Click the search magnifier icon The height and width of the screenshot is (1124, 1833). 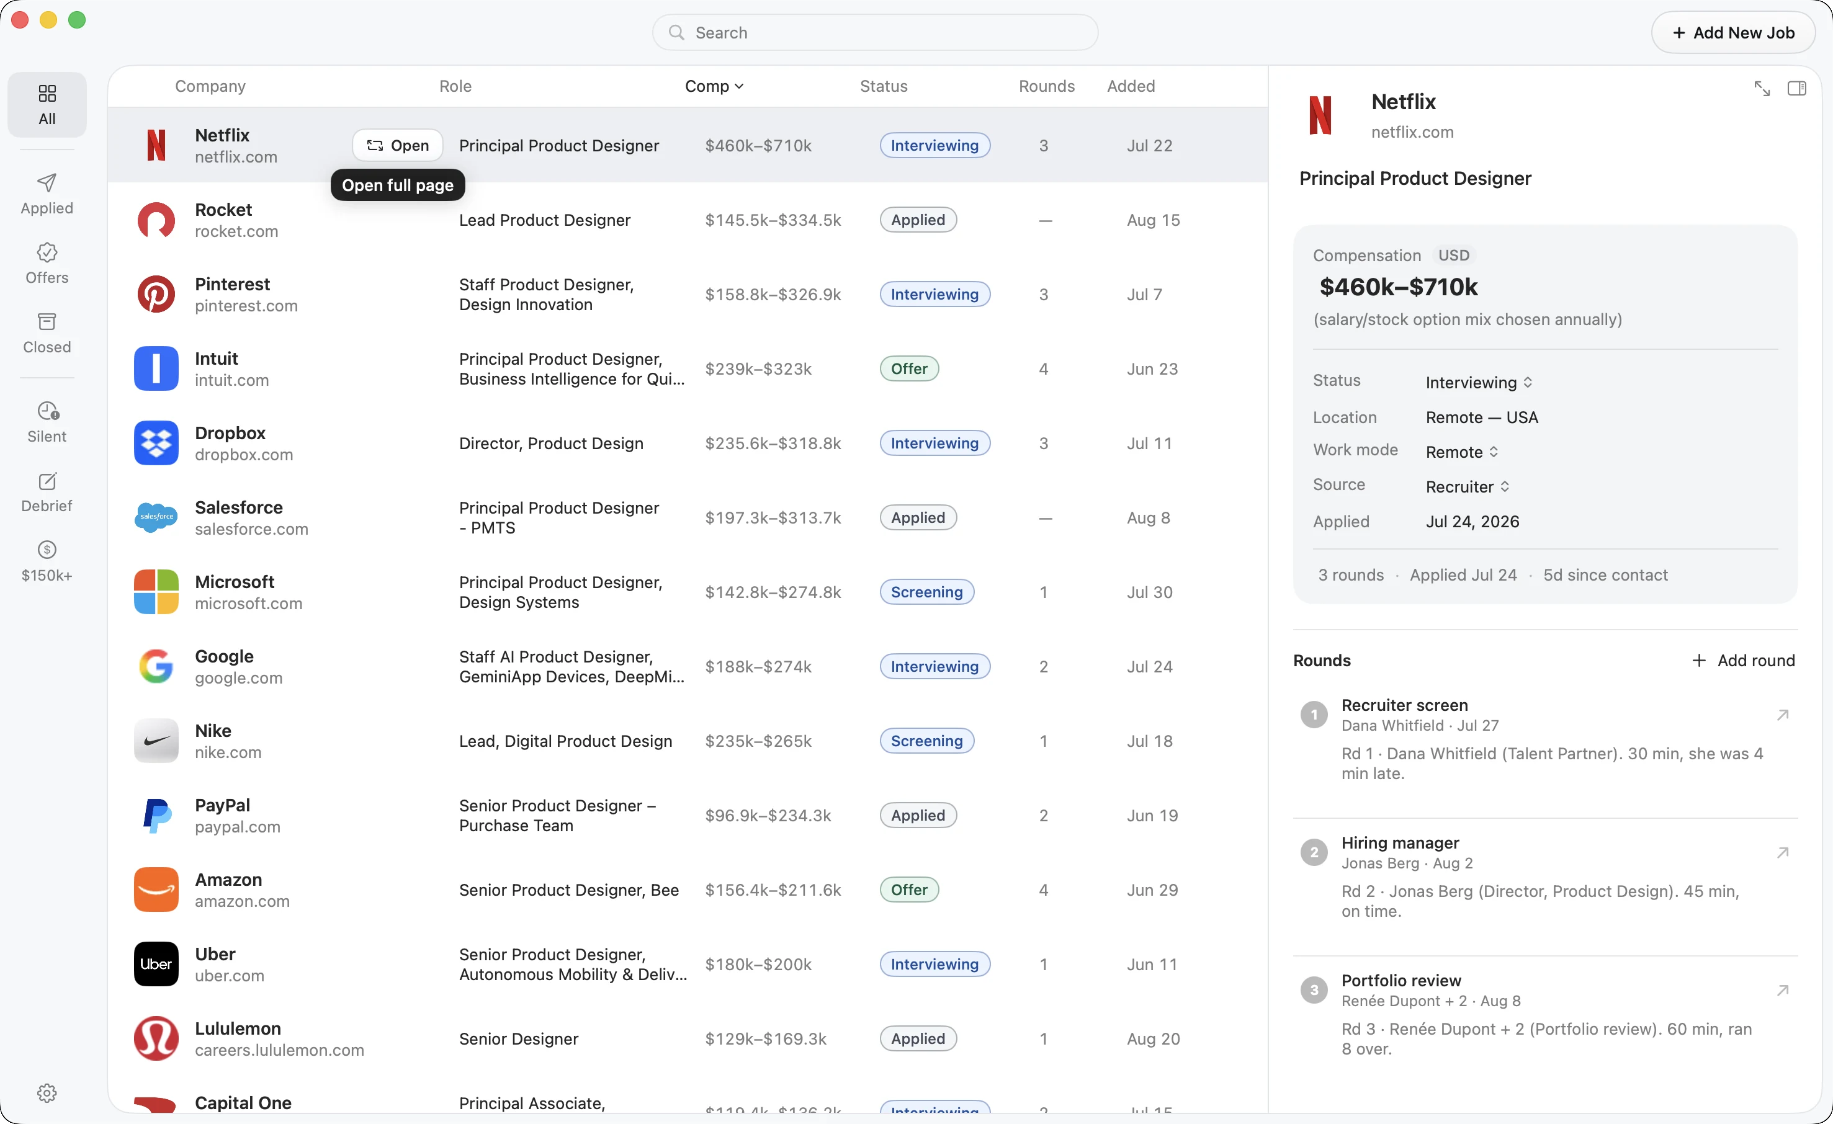(676, 33)
